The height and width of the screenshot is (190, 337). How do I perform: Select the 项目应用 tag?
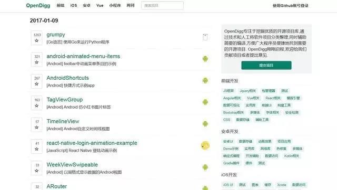tap(284, 141)
